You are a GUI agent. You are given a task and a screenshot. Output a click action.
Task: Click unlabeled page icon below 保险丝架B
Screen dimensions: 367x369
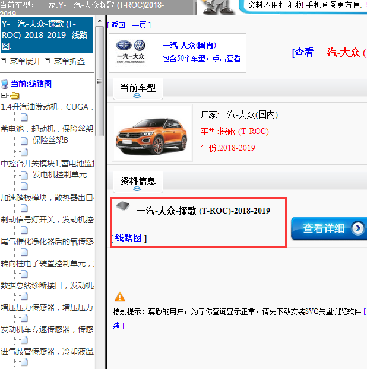(24, 152)
